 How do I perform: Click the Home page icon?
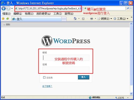point(75,18)
